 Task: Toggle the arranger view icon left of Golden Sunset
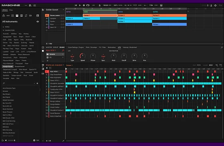coord(43,10)
